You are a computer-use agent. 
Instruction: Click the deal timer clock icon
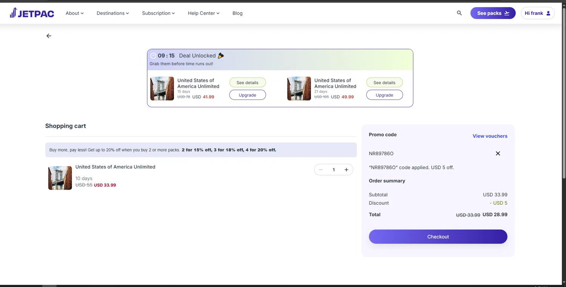(x=153, y=56)
